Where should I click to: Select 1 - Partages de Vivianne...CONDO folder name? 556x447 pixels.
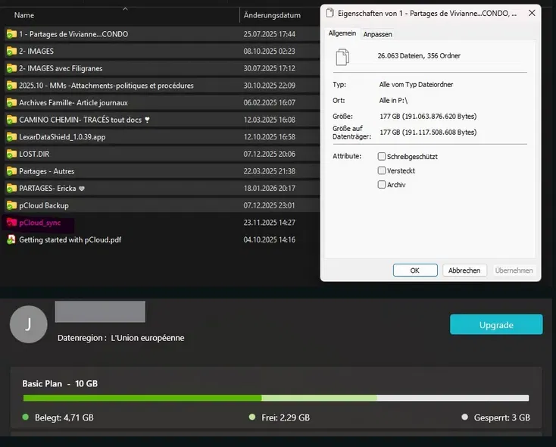point(73,34)
